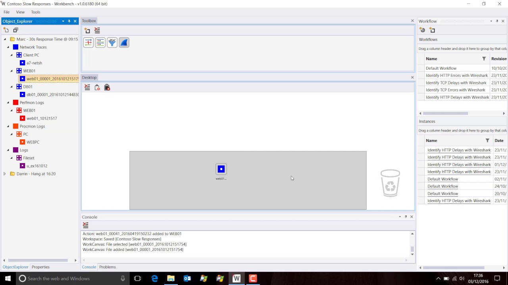
Task: Collapse the Fileset node
Action: (12, 158)
